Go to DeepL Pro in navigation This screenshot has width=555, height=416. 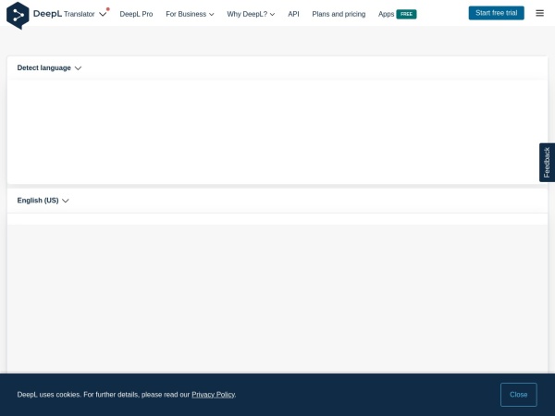136,15
